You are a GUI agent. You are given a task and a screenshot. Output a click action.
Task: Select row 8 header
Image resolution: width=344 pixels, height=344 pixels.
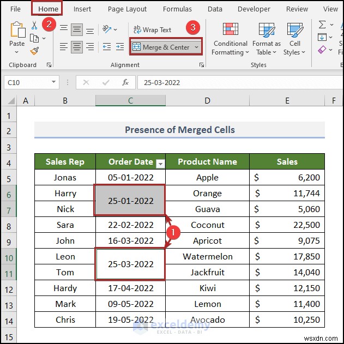(x=9, y=226)
